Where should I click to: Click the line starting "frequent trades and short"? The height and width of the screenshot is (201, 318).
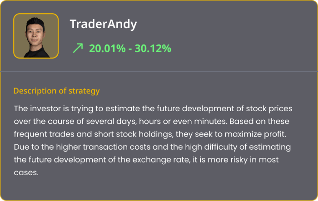(x=150, y=135)
